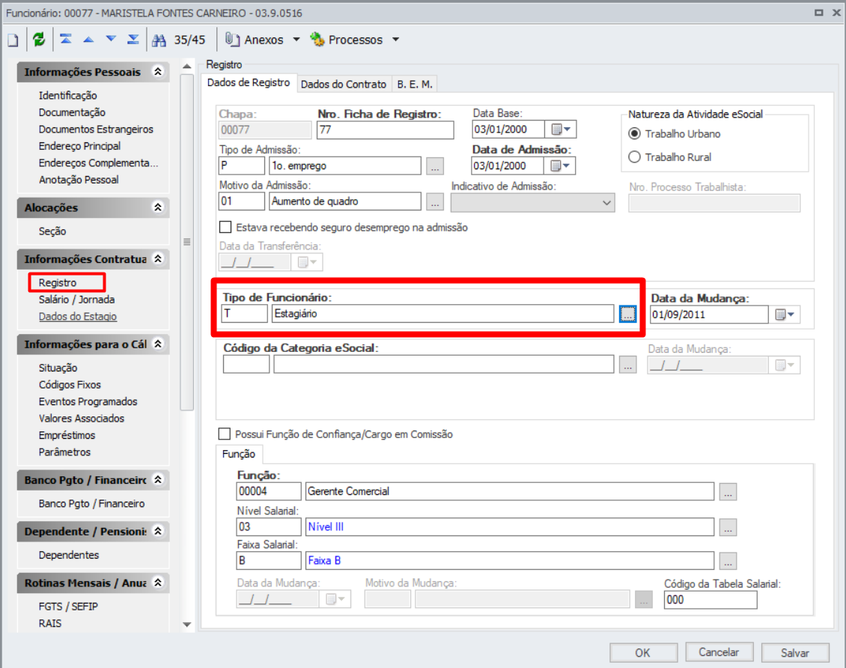Expand the Anexos dropdown menu
This screenshot has width=846, height=668.
pyautogui.click(x=296, y=40)
